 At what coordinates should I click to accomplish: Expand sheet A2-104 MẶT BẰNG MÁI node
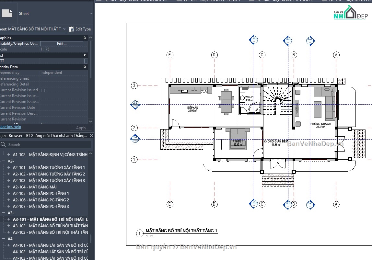[9, 187]
